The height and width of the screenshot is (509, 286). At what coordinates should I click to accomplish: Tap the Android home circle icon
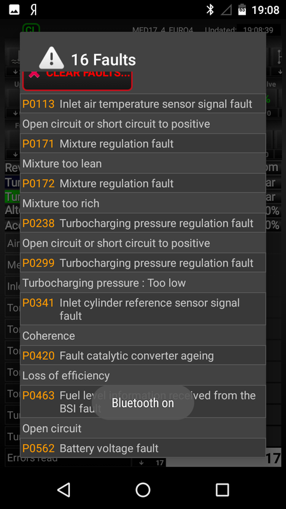point(142,489)
